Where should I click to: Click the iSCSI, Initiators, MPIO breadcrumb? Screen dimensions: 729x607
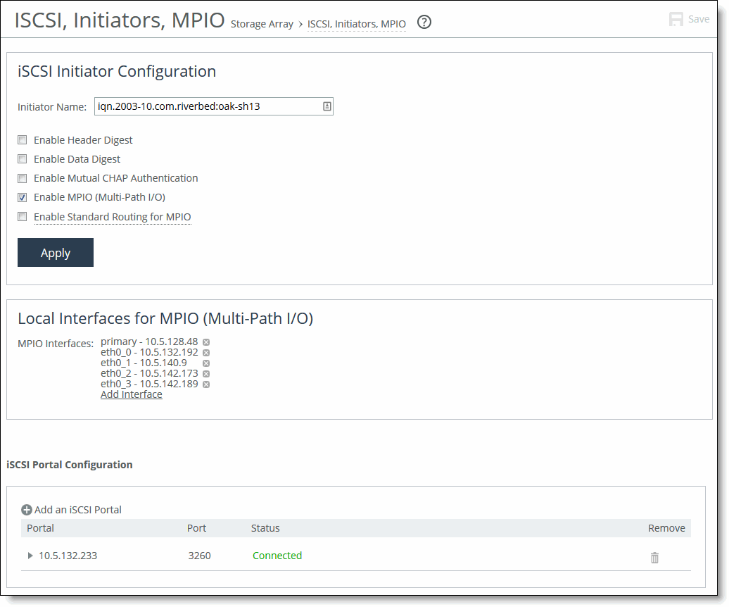pos(356,23)
